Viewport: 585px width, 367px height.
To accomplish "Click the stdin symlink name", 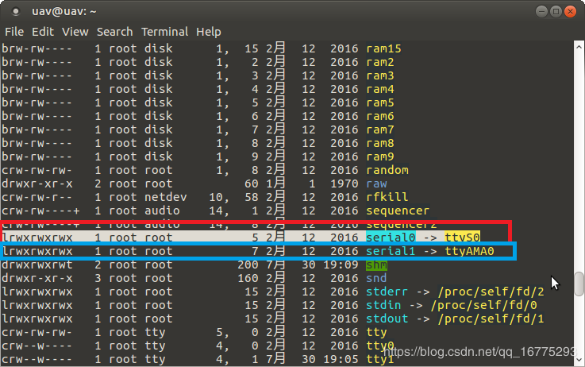I will pos(383,305).
